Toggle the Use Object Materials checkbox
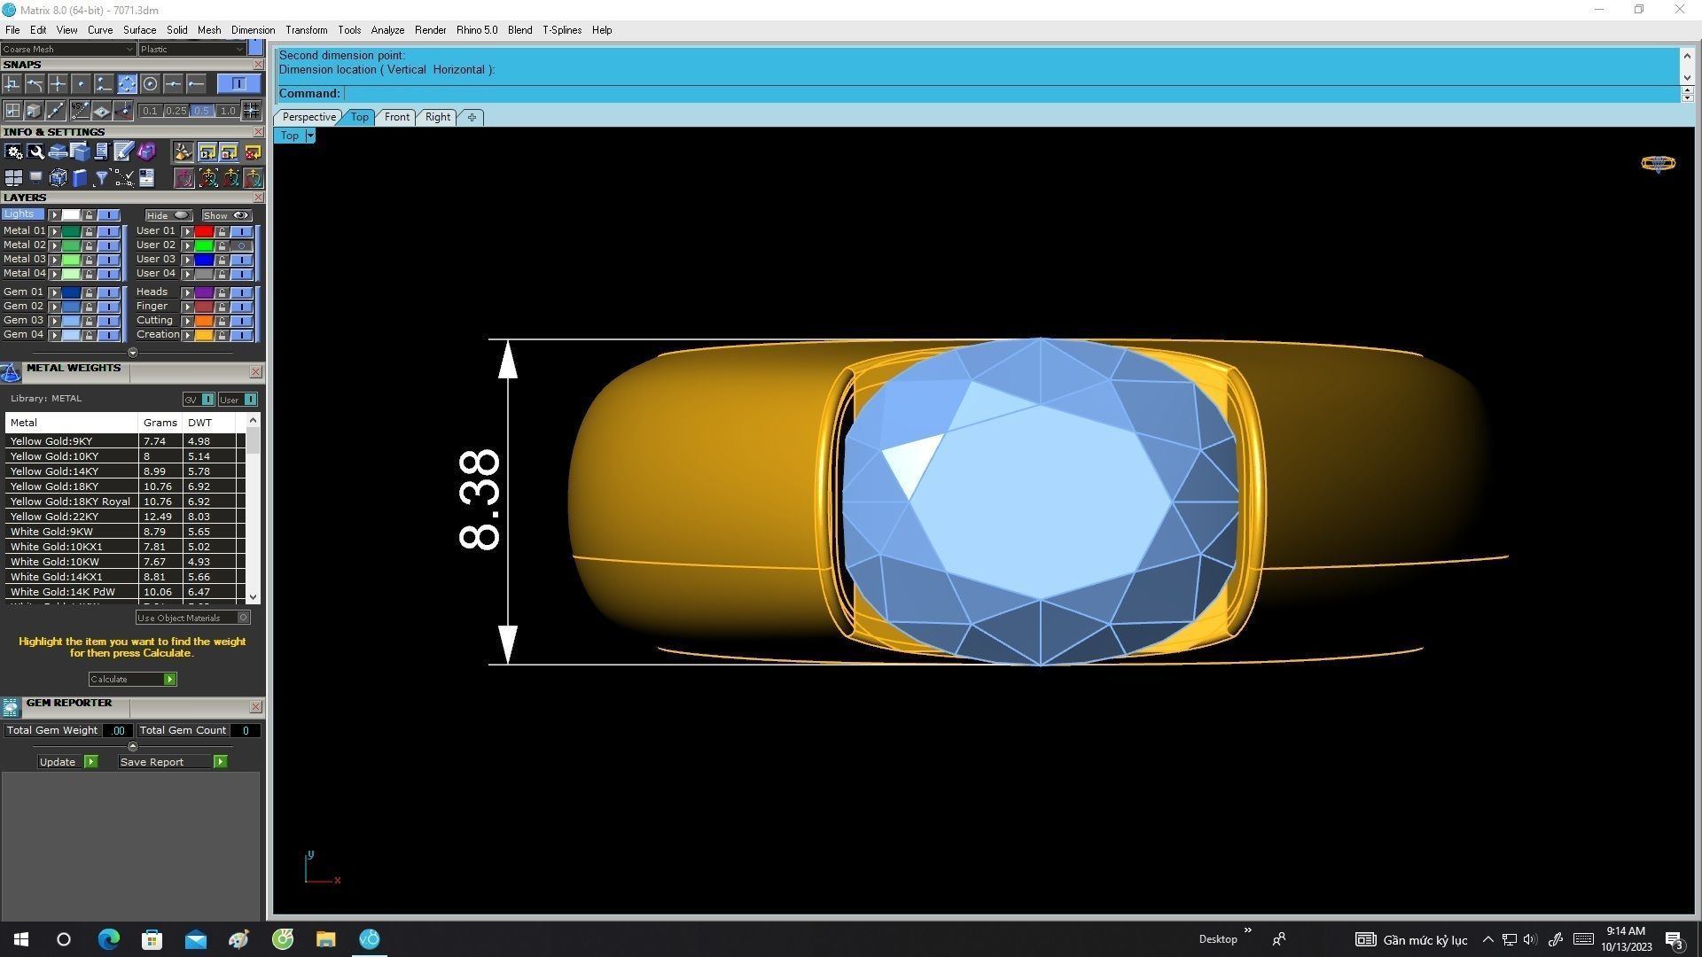 tap(243, 618)
